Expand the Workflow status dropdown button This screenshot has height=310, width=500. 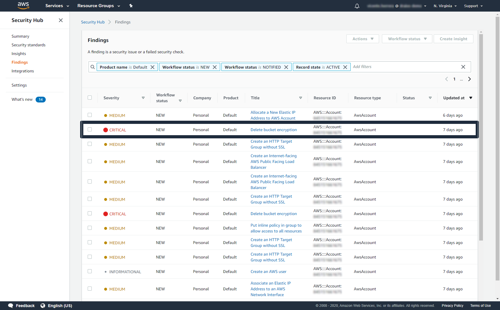point(407,39)
